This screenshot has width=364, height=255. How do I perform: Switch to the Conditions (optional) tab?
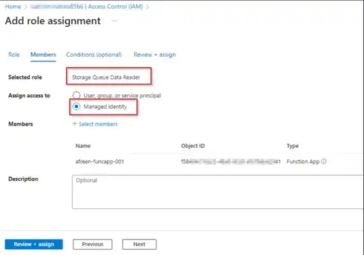(94, 55)
